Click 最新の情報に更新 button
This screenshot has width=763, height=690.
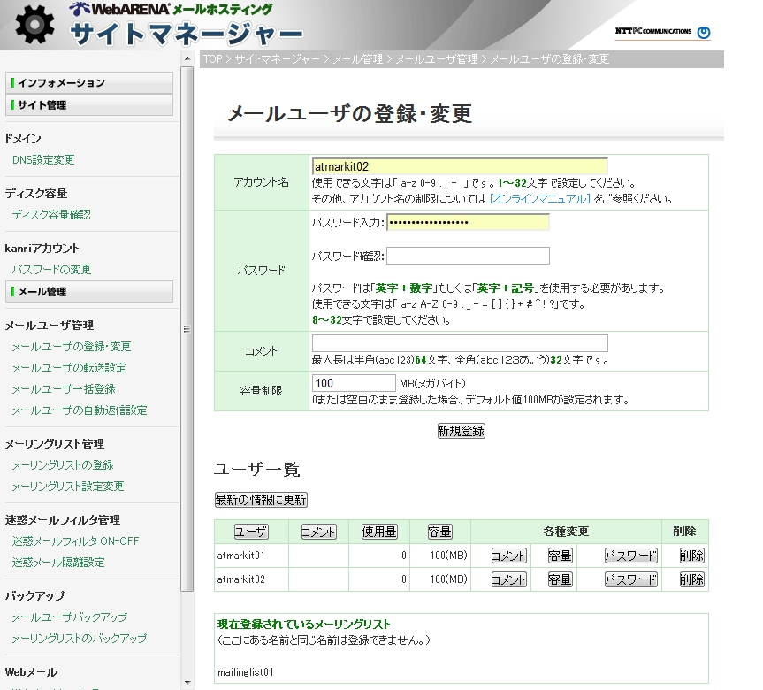pyautogui.click(x=261, y=500)
